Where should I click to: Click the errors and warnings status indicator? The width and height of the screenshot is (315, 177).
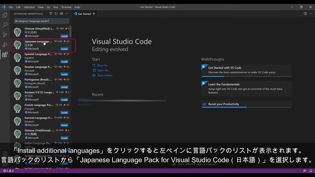(8, 171)
